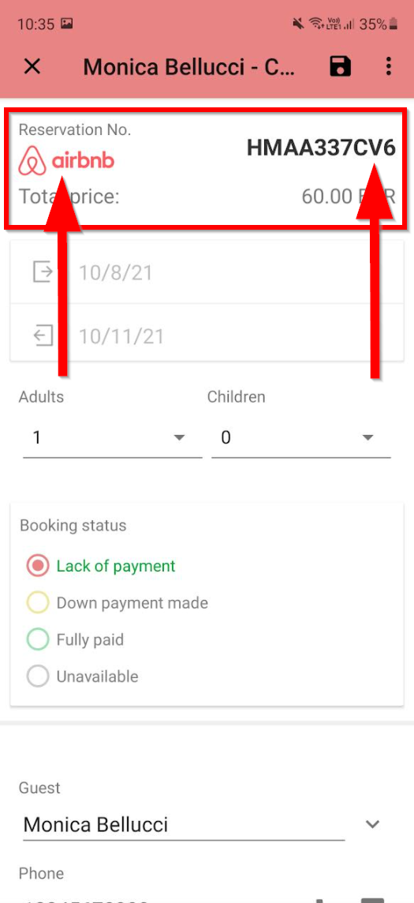
Task: Expand the Guest name chevron
Action: coord(372,825)
